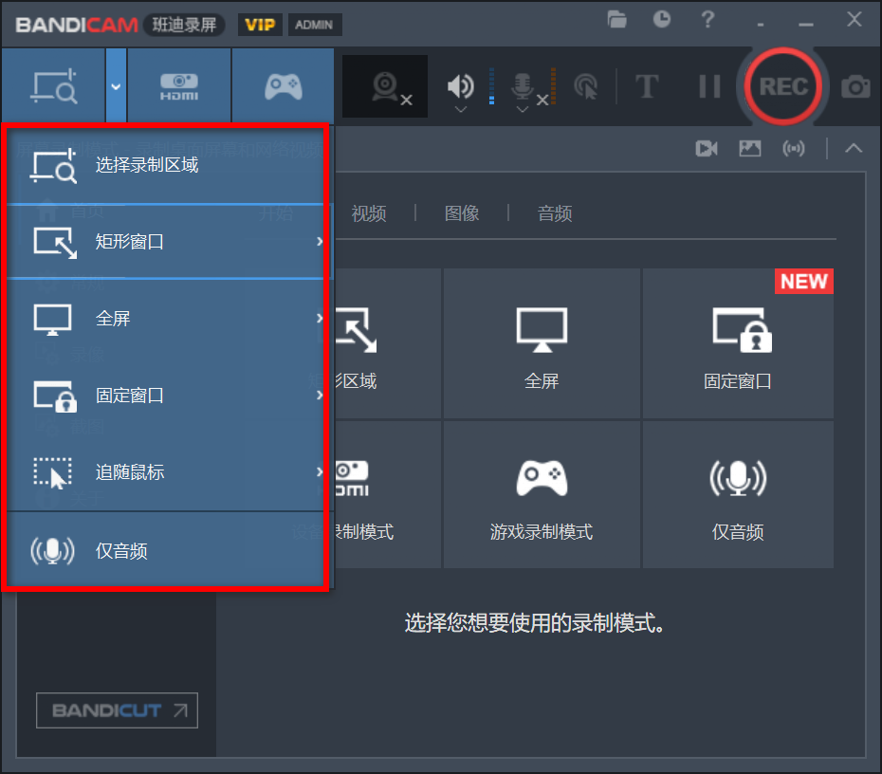Click the speaker volume level meter
882x774 pixels.
click(491, 86)
